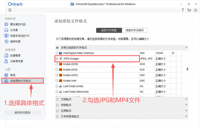Check the Leaf Credo (Intel) checkbox
200x127 pixels.
(x=57, y=86)
